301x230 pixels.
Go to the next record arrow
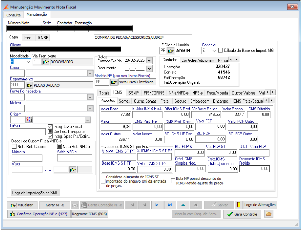pos(157,205)
